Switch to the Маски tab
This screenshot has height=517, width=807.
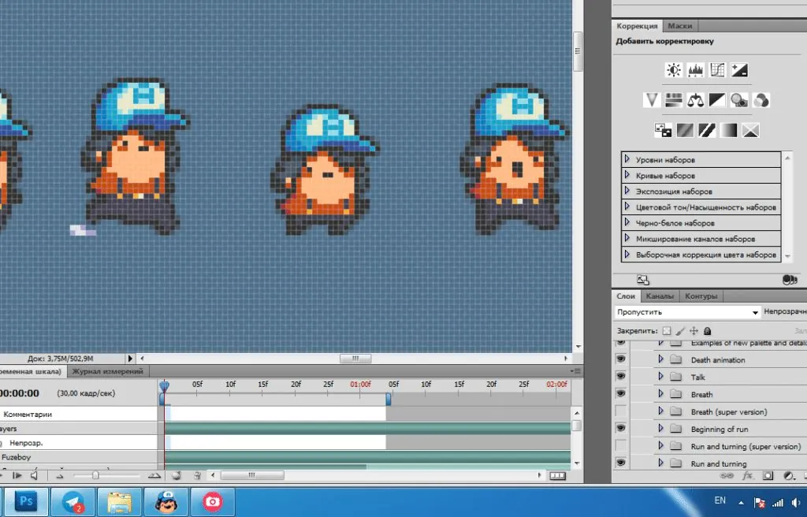(680, 26)
